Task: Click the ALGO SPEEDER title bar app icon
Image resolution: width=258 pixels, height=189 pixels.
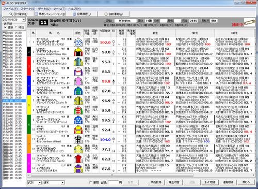Action: point(4,3)
